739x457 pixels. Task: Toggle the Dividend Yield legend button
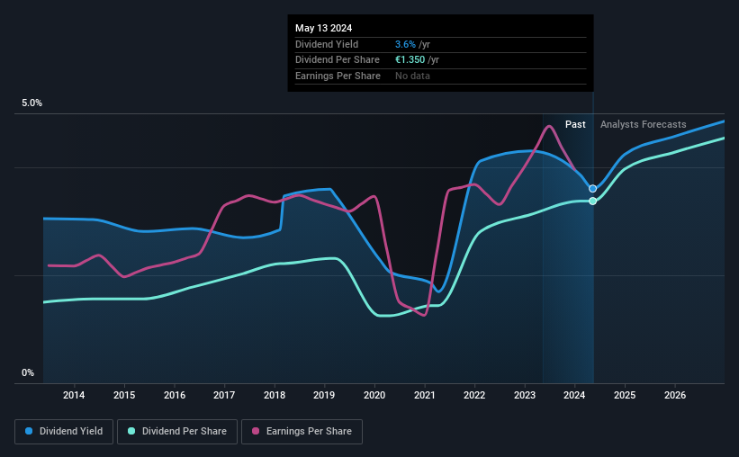point(64,431)
